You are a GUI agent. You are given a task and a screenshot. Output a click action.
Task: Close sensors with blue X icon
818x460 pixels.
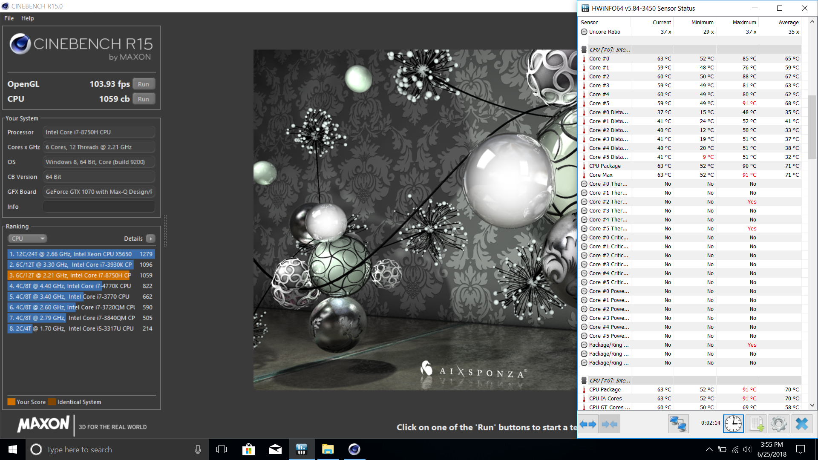click(802, 424)
